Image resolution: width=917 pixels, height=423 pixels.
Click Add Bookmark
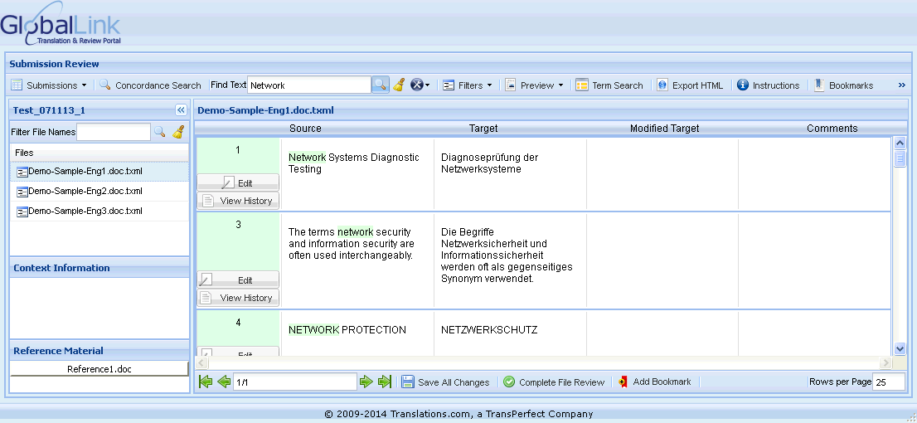click(x=654, y=382)
